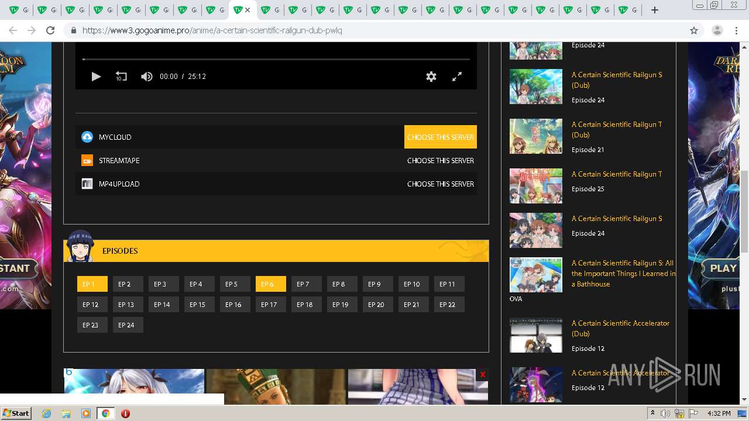Viewport: 749px width, 421px height.
Task: Click the MyCloud server icon
Action: coord(87,137)
